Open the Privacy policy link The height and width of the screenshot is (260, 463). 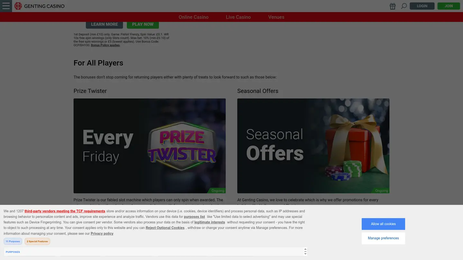(x=102, y=234)
